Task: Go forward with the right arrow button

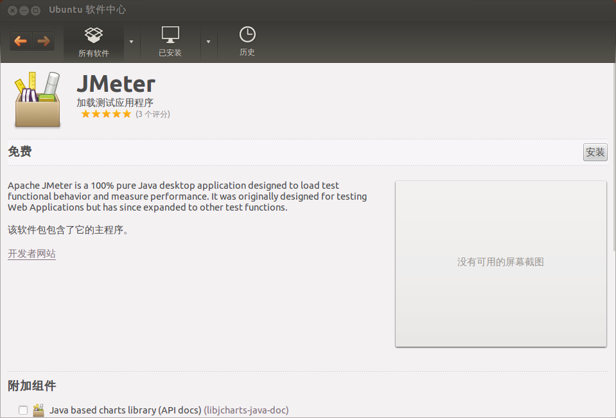Action: coord(44,41)
